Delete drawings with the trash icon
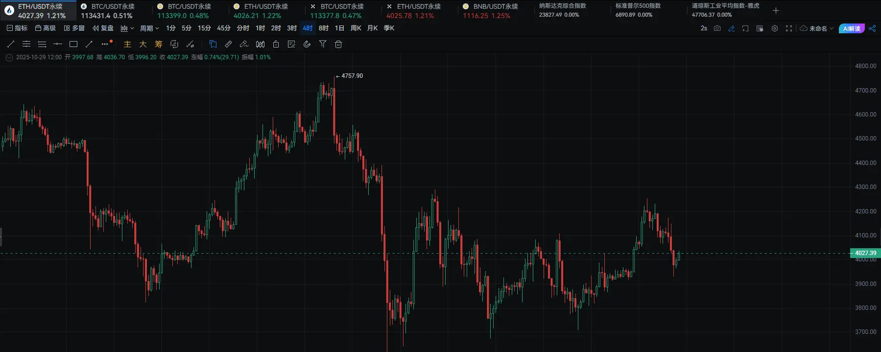This screenshot has width=881, height=352. (x=338, y=44)
